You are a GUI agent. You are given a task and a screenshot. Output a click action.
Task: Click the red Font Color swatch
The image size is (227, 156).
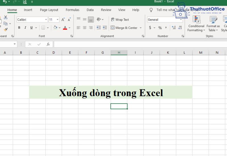click(65, 28)
